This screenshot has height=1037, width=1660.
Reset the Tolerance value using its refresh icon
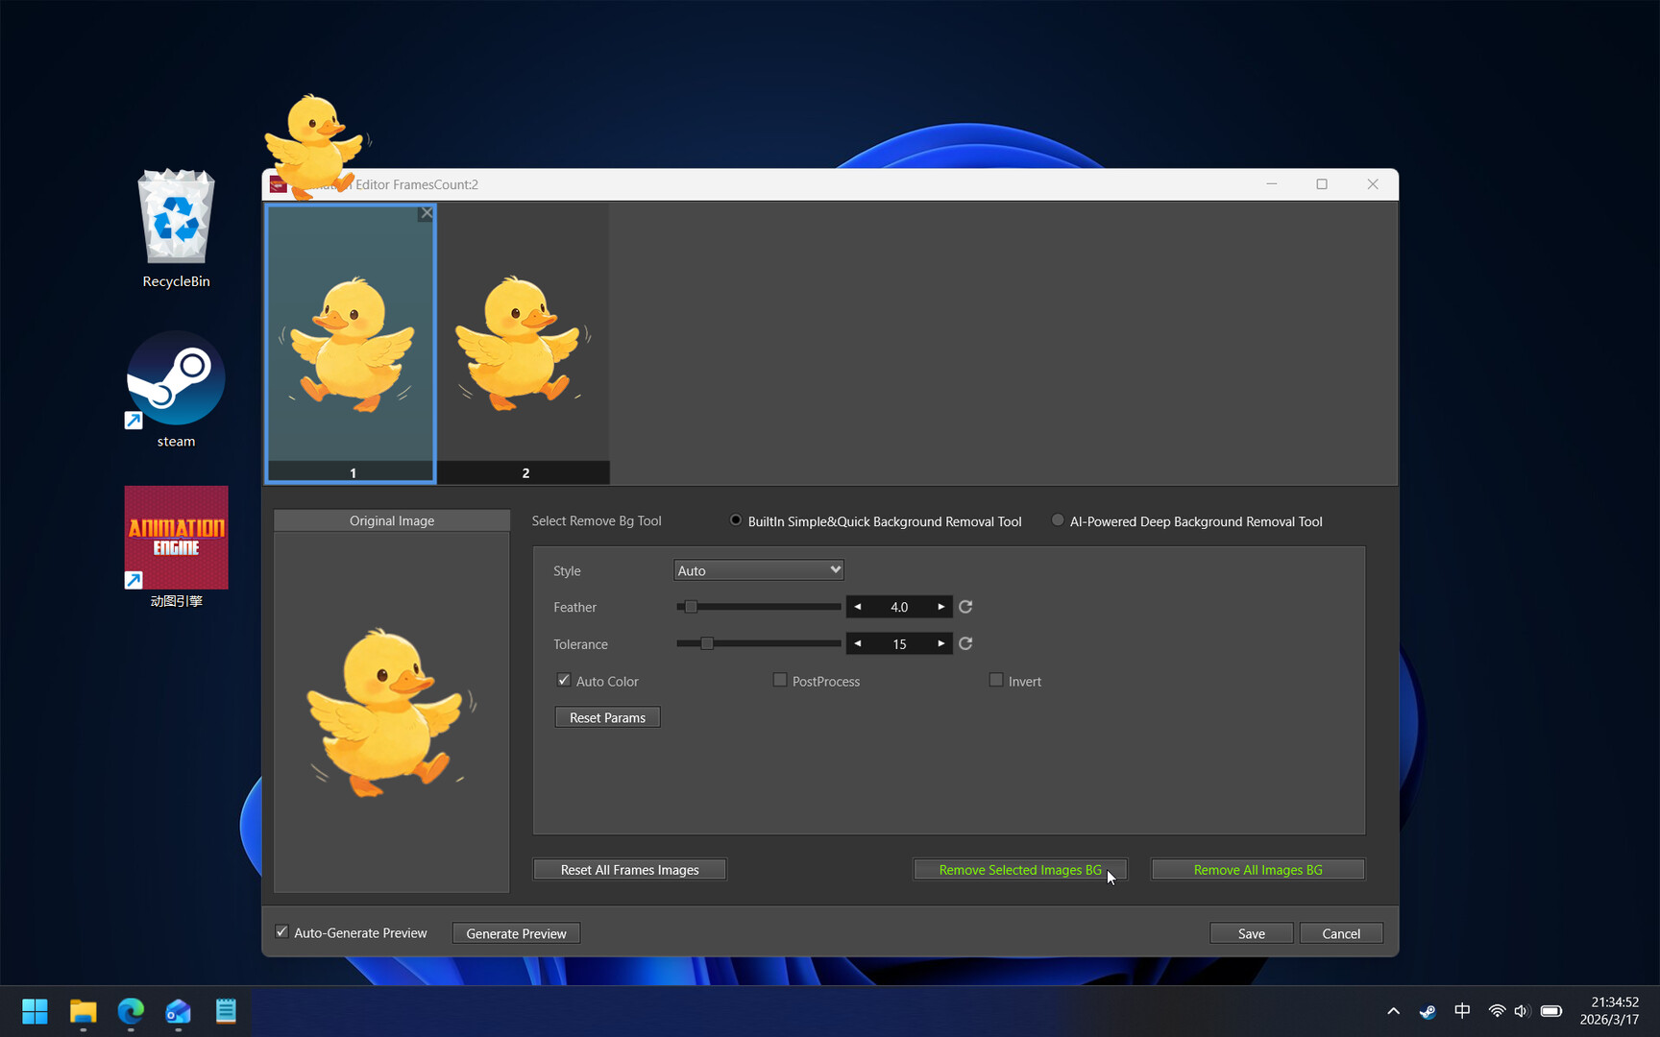[964, 643]
